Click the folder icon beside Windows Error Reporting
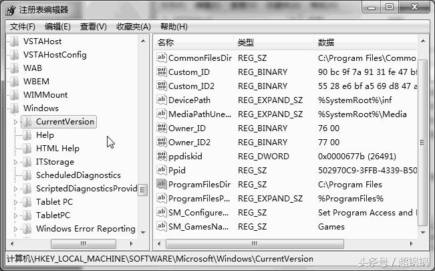Screen dimensions: 435x271 coord(27,228)
